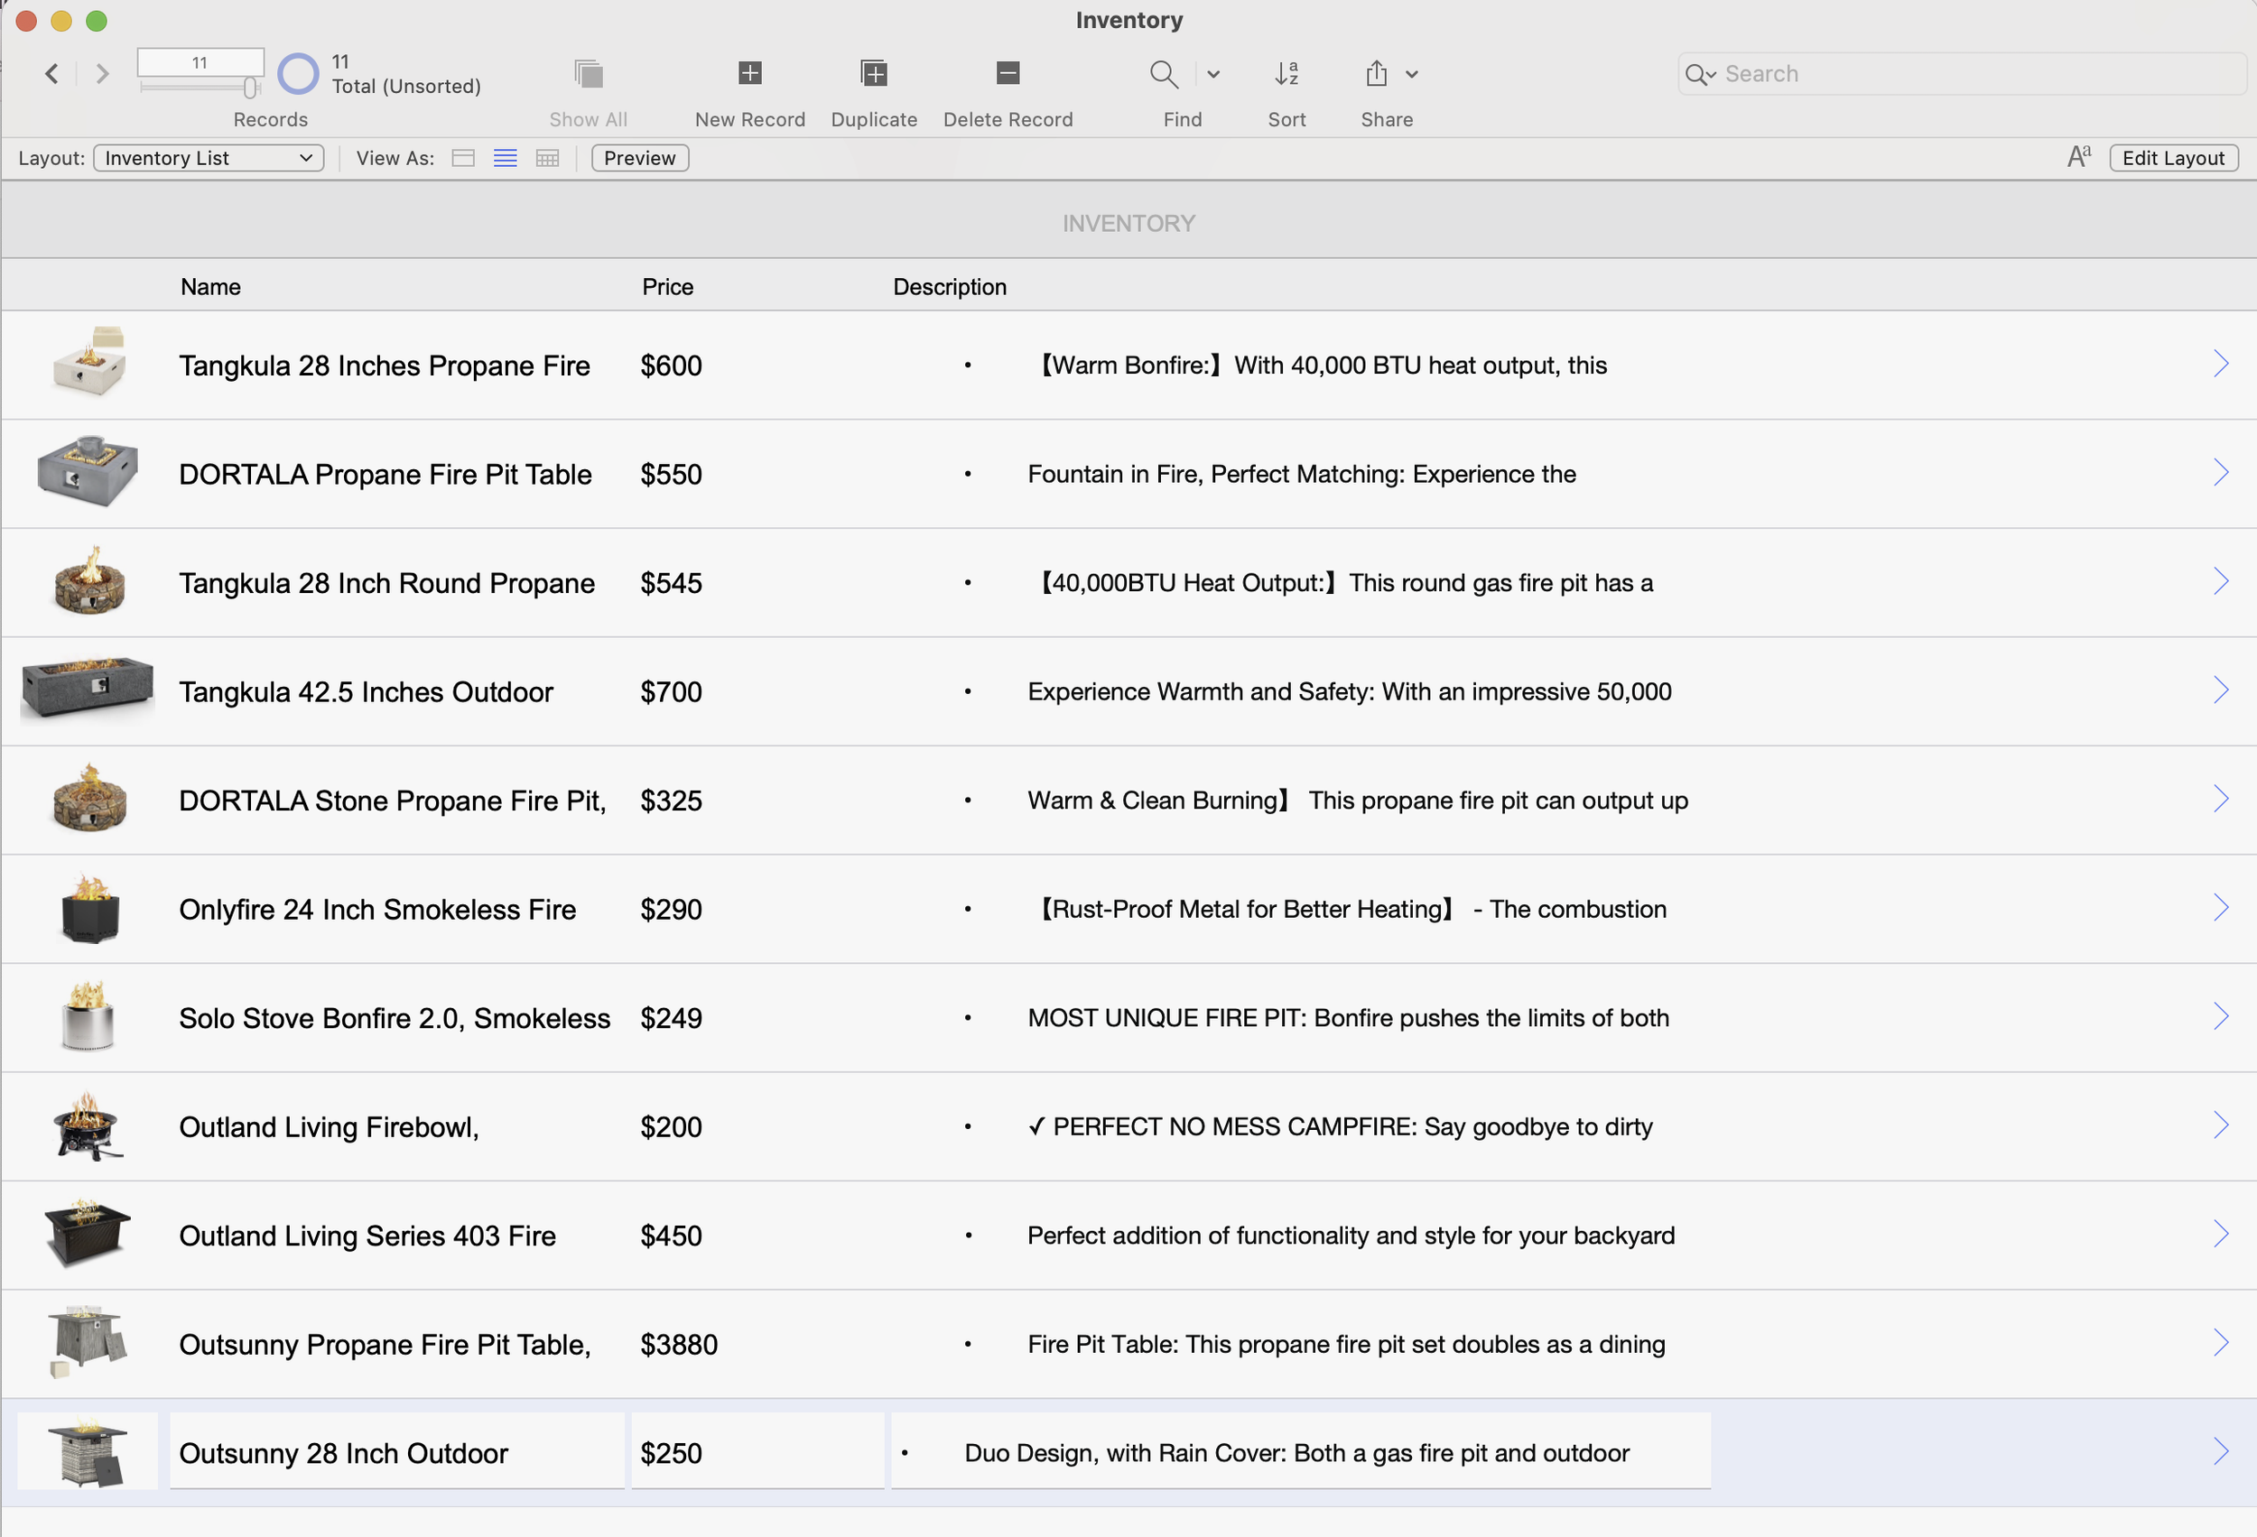Image resolution: width=2257 pixels, height=1537 pixels.
Task: Click the Preview button
Action: click(x=640, y=158)
